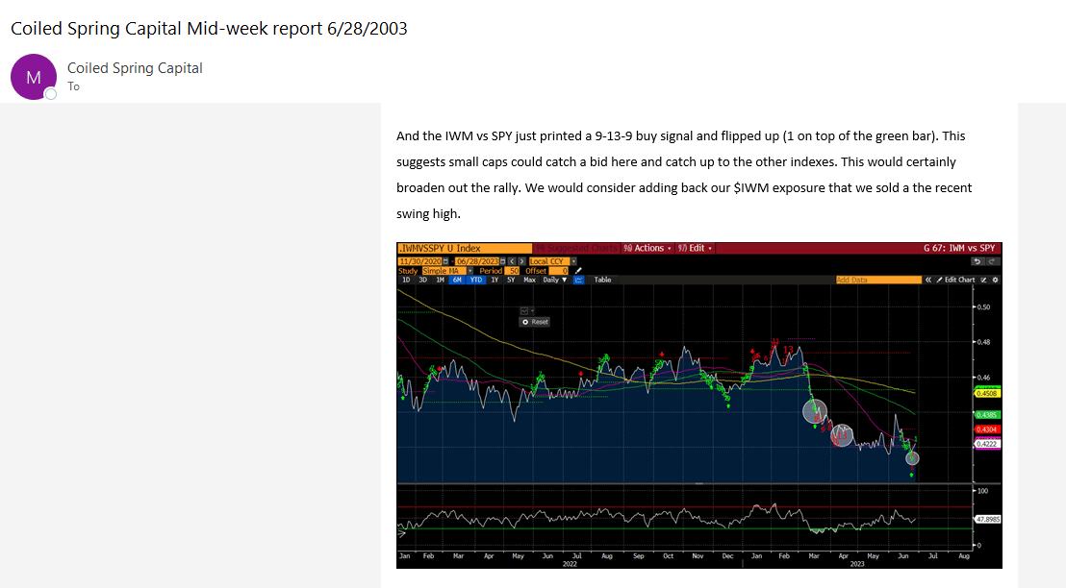This screenshot has width=1066, height=588.
Task: Click the email subject line text
Action: point(209,29)
